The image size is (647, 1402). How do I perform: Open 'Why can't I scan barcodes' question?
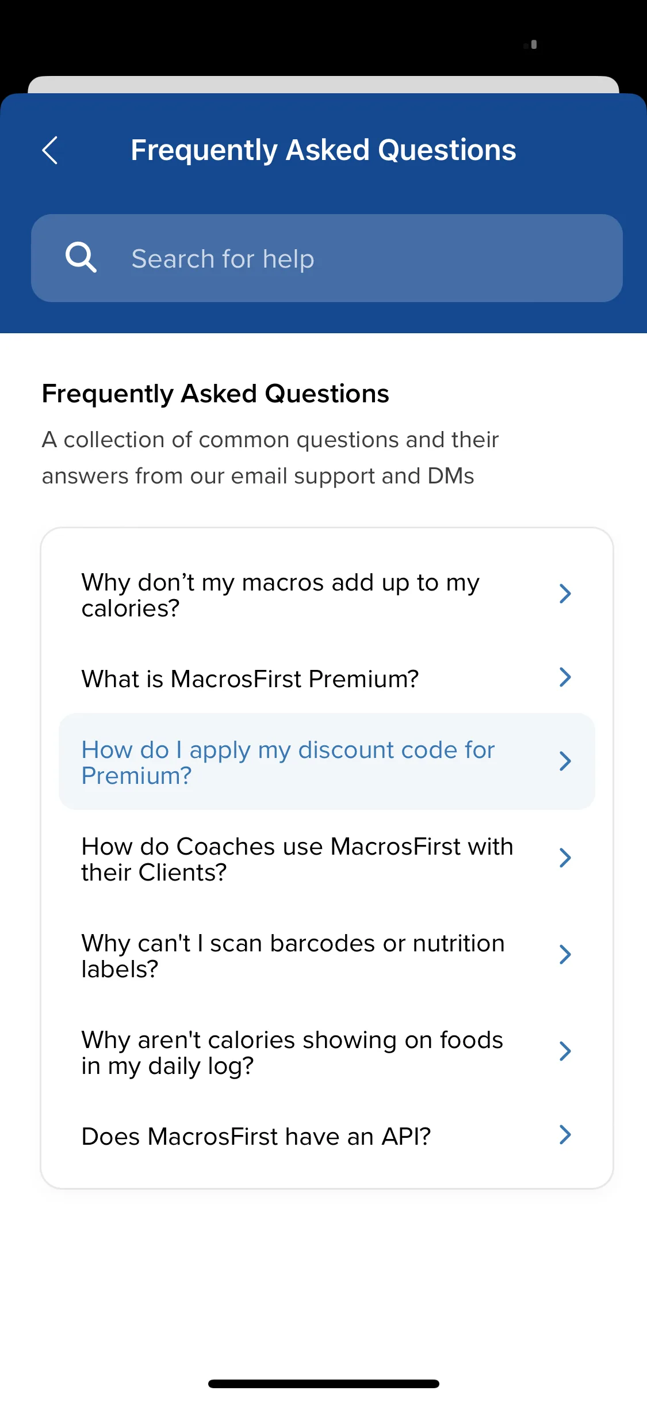327,956
